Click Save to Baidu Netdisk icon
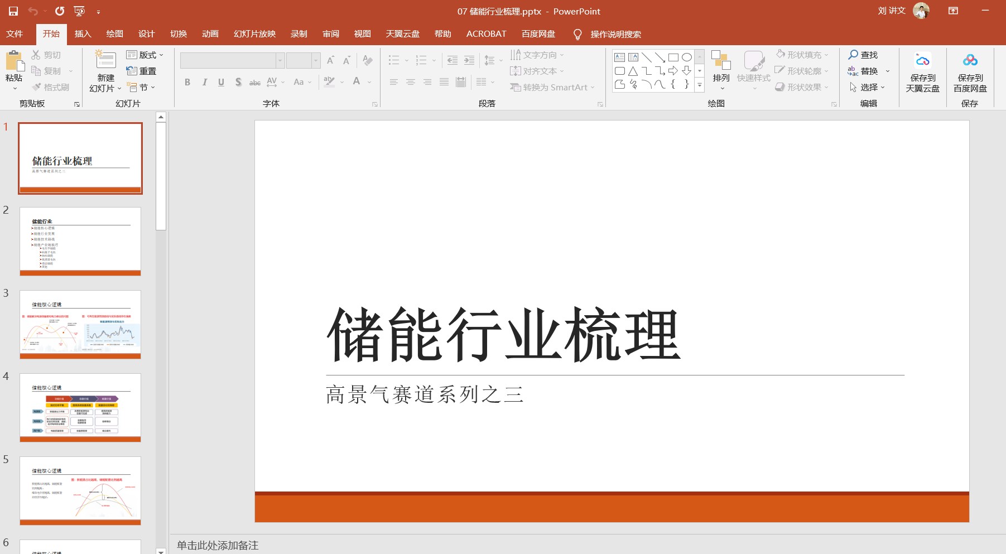The image size is (1006, 554). click(x=970, y=60)
